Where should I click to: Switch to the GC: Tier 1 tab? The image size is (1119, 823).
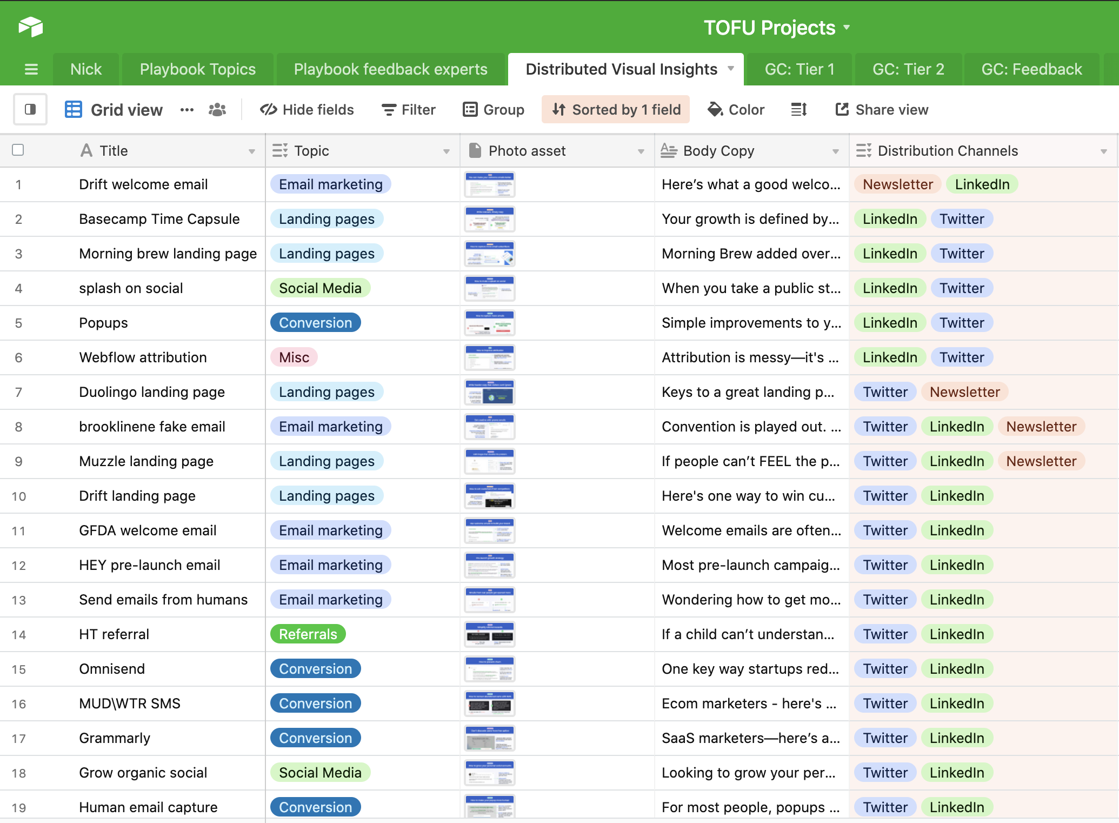[x=799, y=69]
